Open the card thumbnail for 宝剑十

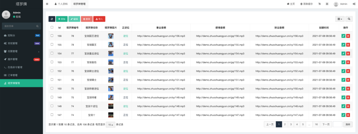[x=111, y=115]
